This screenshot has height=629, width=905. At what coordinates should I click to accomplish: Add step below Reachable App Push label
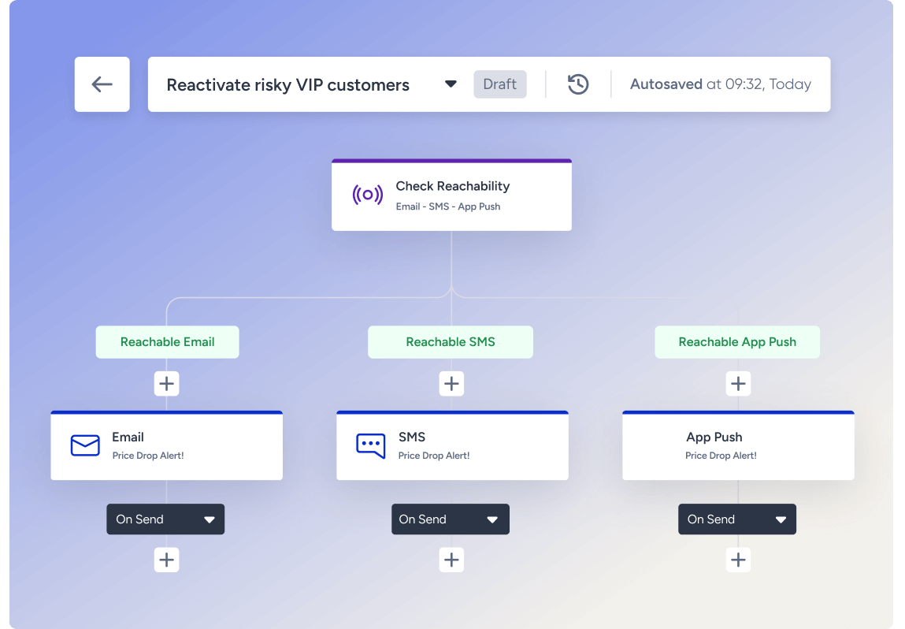pos(738,384)
